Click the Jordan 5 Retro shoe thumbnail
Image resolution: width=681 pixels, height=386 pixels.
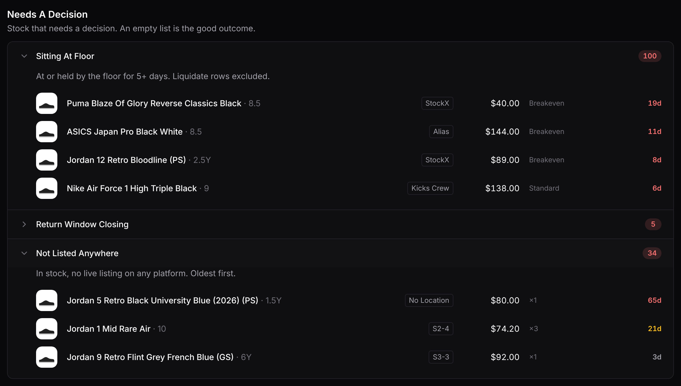coord(47,300)
